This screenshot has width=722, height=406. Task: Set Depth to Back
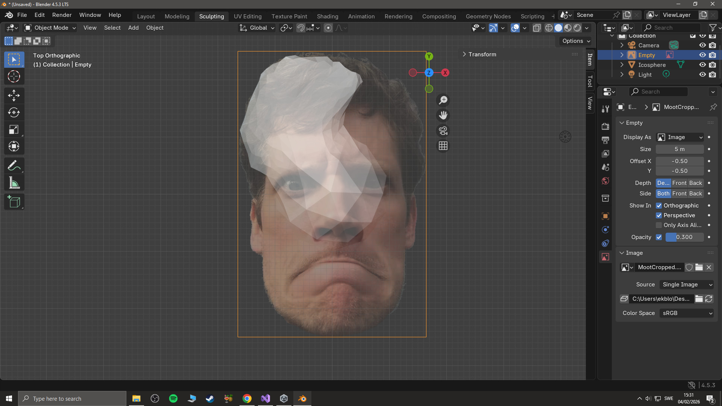coord(695,183)
